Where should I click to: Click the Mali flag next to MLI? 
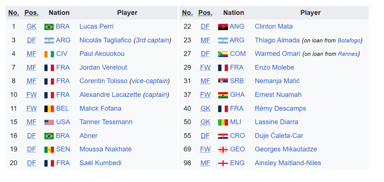coord(223,122)
